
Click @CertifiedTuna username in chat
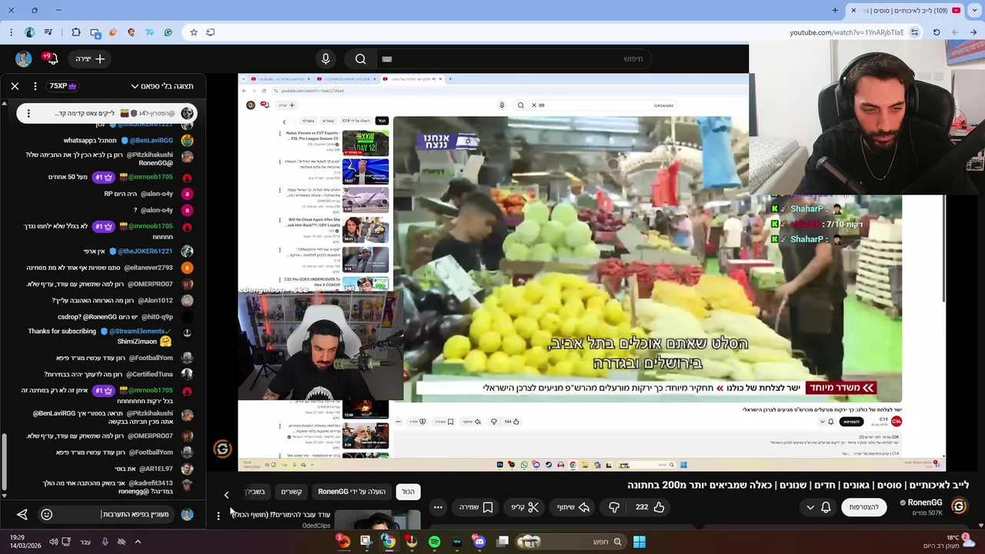[x=149, y=375]
